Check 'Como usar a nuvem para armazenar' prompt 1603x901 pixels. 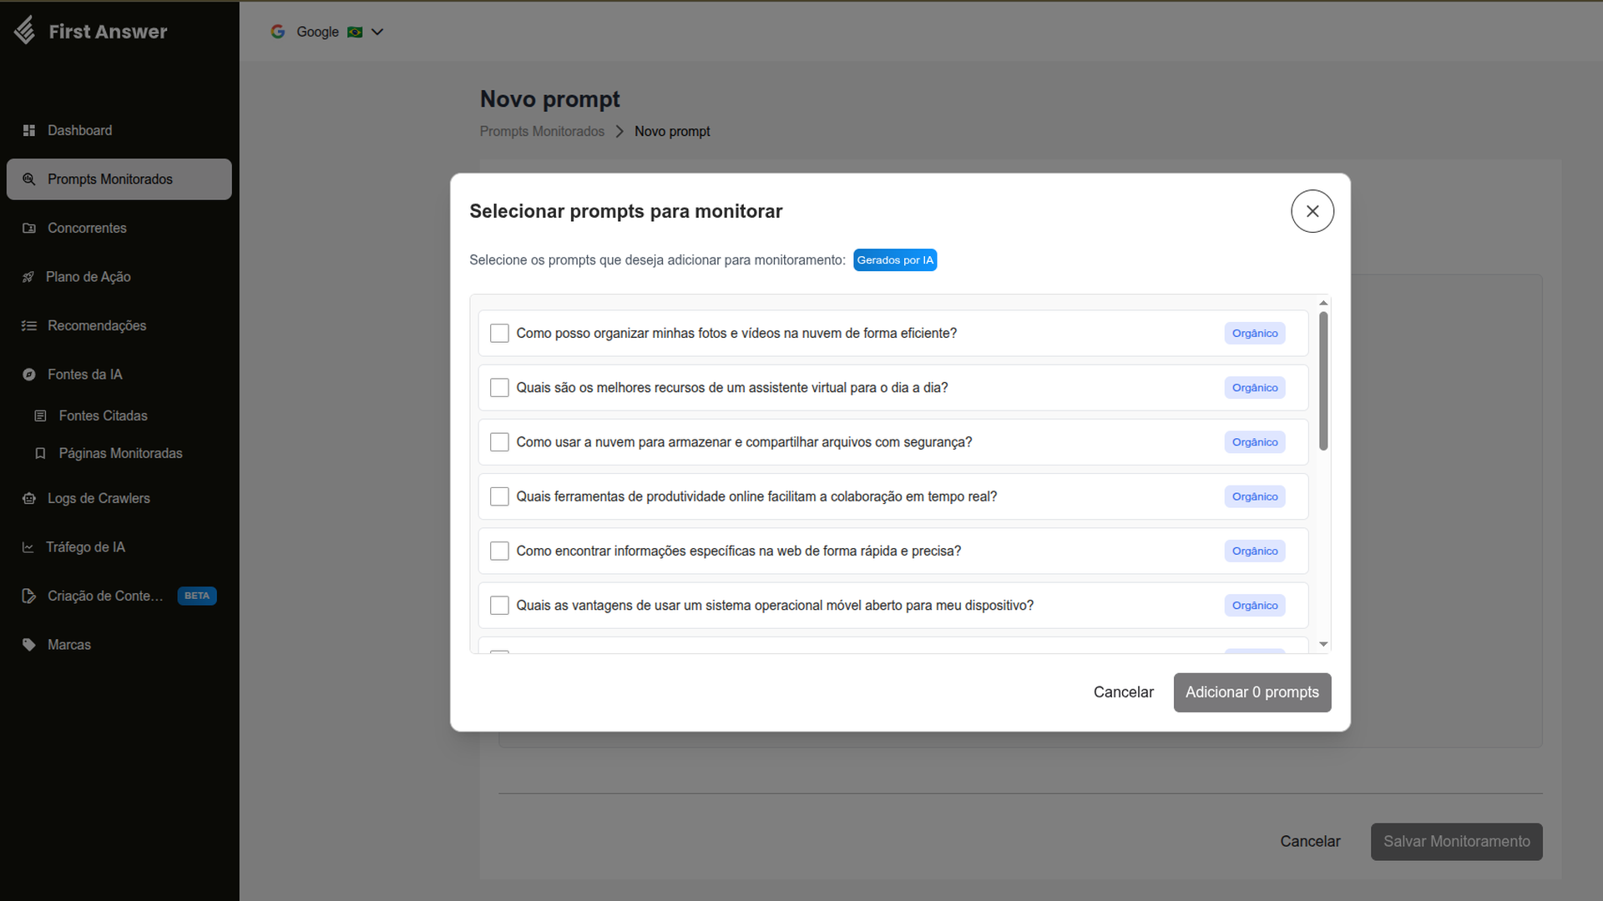point(499,442)
